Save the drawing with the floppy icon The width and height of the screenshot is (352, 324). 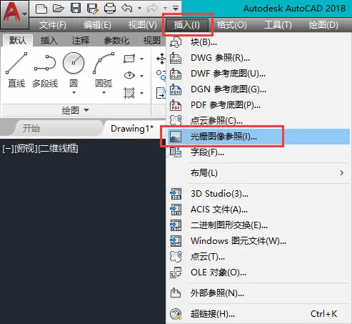click(x=76, y=9)
